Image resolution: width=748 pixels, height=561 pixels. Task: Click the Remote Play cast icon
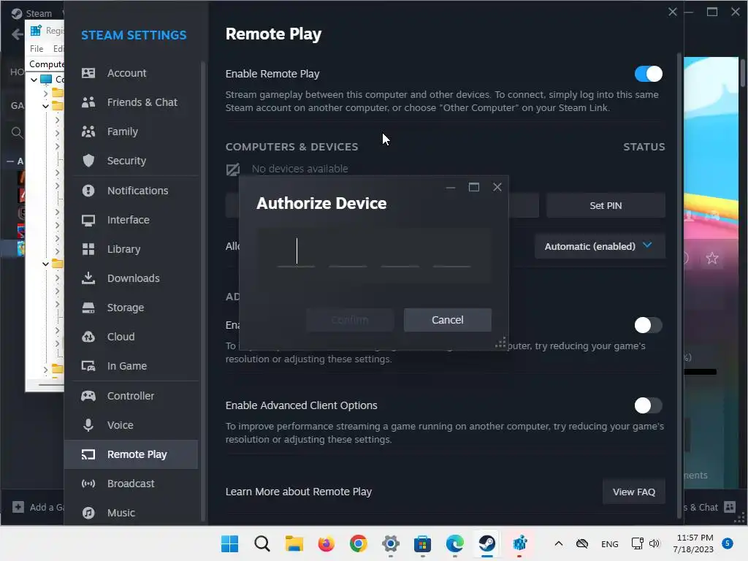point(88,454)
